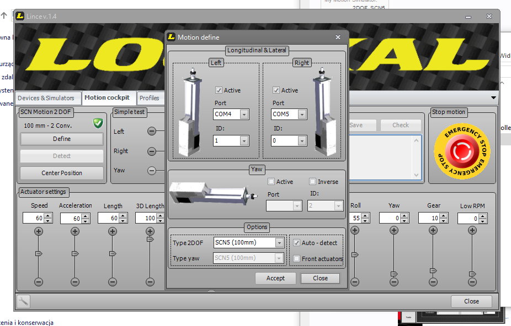This screenshot has height=326, width=511.
Task: Click the minus icon below Speed slider
Action: (x=39, y=282)
